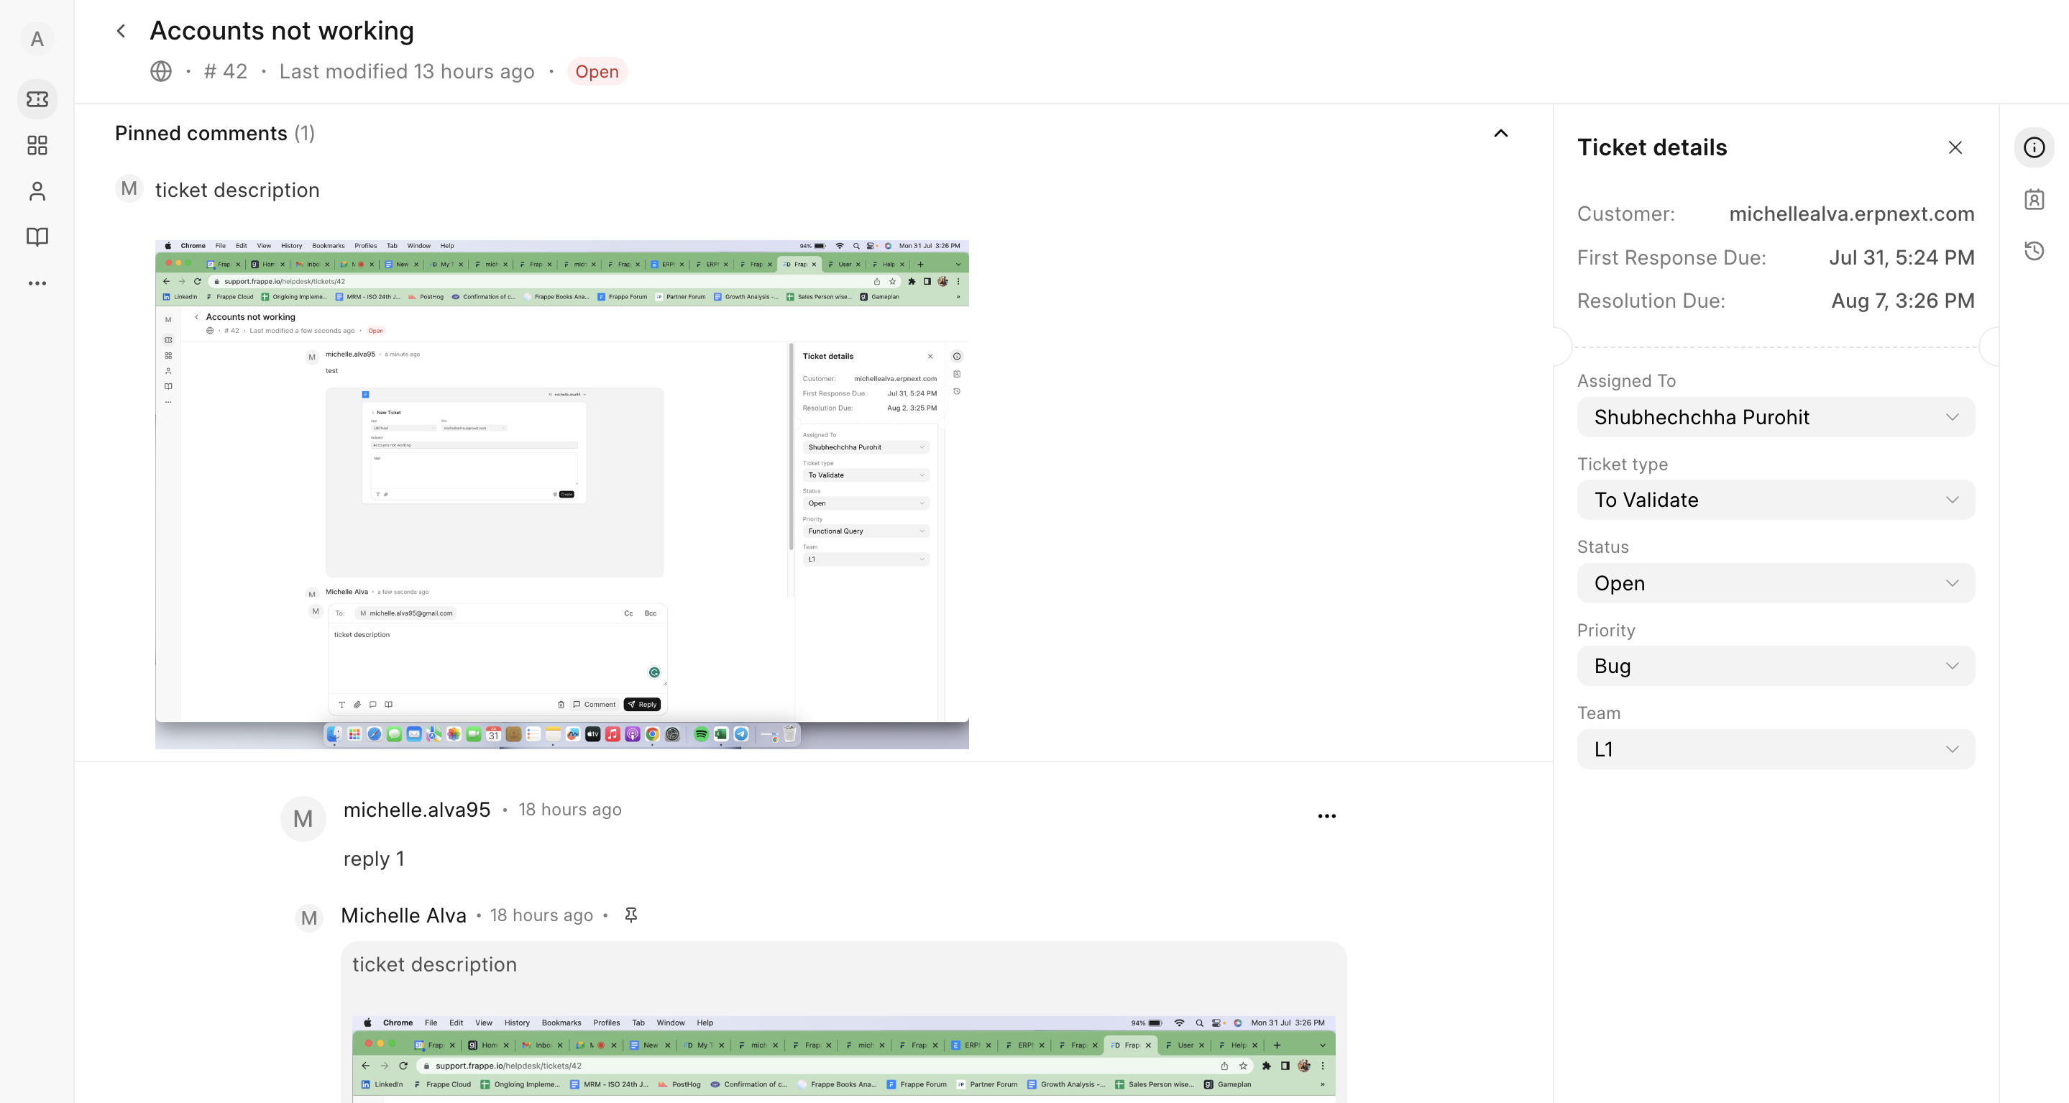Click the attached screenshot in the pinned comment
The image size is (2069, 1103).
click(x=561, y=494)
